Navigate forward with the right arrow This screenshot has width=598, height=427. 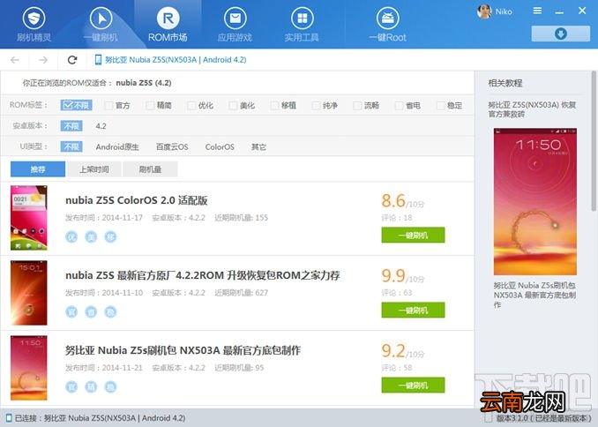coord(43,59)
